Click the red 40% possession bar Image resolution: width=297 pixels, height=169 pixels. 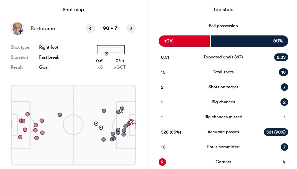[184, 41]
